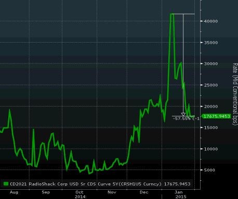Click the Rate (Mid Conventional bps) axis title

[x=235, y=94]
